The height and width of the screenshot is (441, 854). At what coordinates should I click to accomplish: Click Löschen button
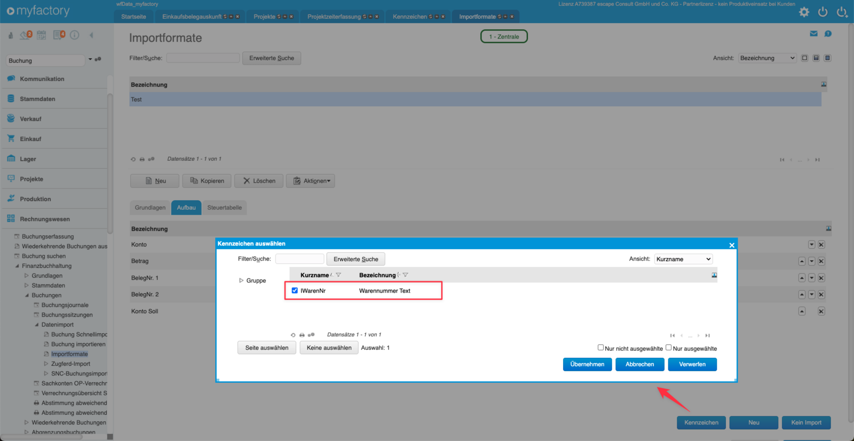[259, 181]
